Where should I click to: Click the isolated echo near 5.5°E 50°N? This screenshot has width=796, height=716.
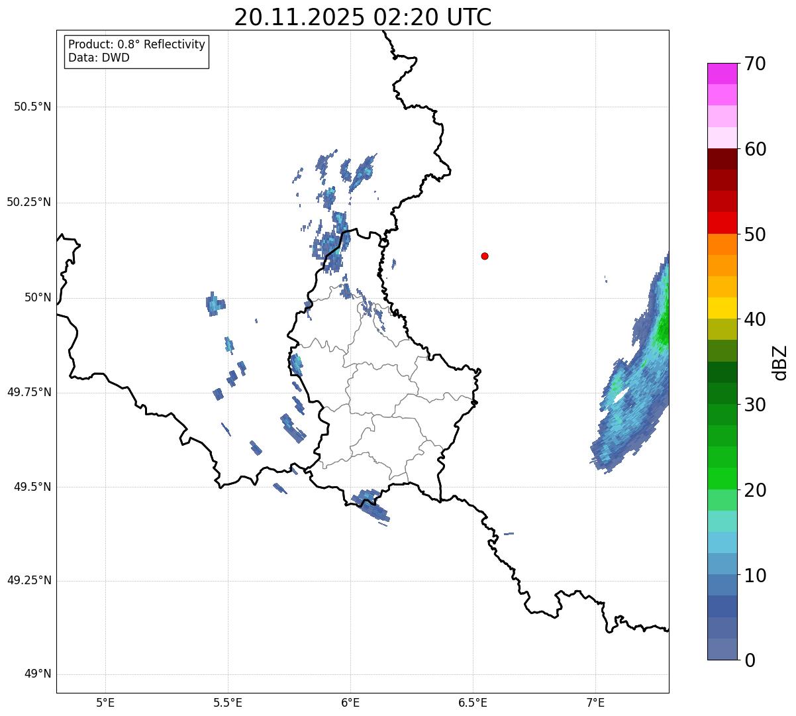click(x=215, y=304)
